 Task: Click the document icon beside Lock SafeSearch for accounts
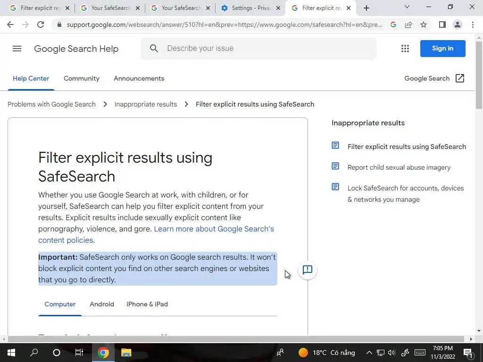pos(335,187)
